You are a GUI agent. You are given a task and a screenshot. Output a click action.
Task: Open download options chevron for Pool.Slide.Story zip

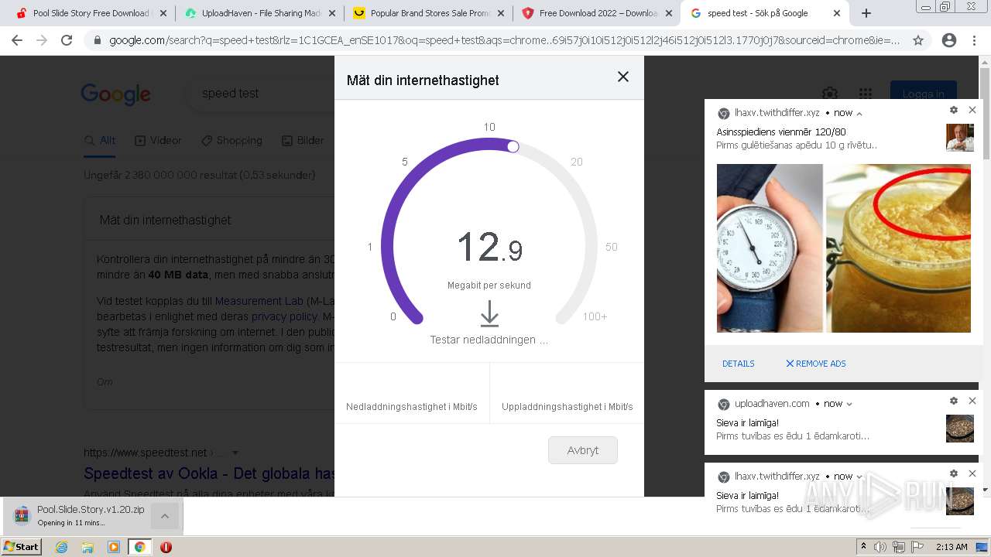pos(165,516)
